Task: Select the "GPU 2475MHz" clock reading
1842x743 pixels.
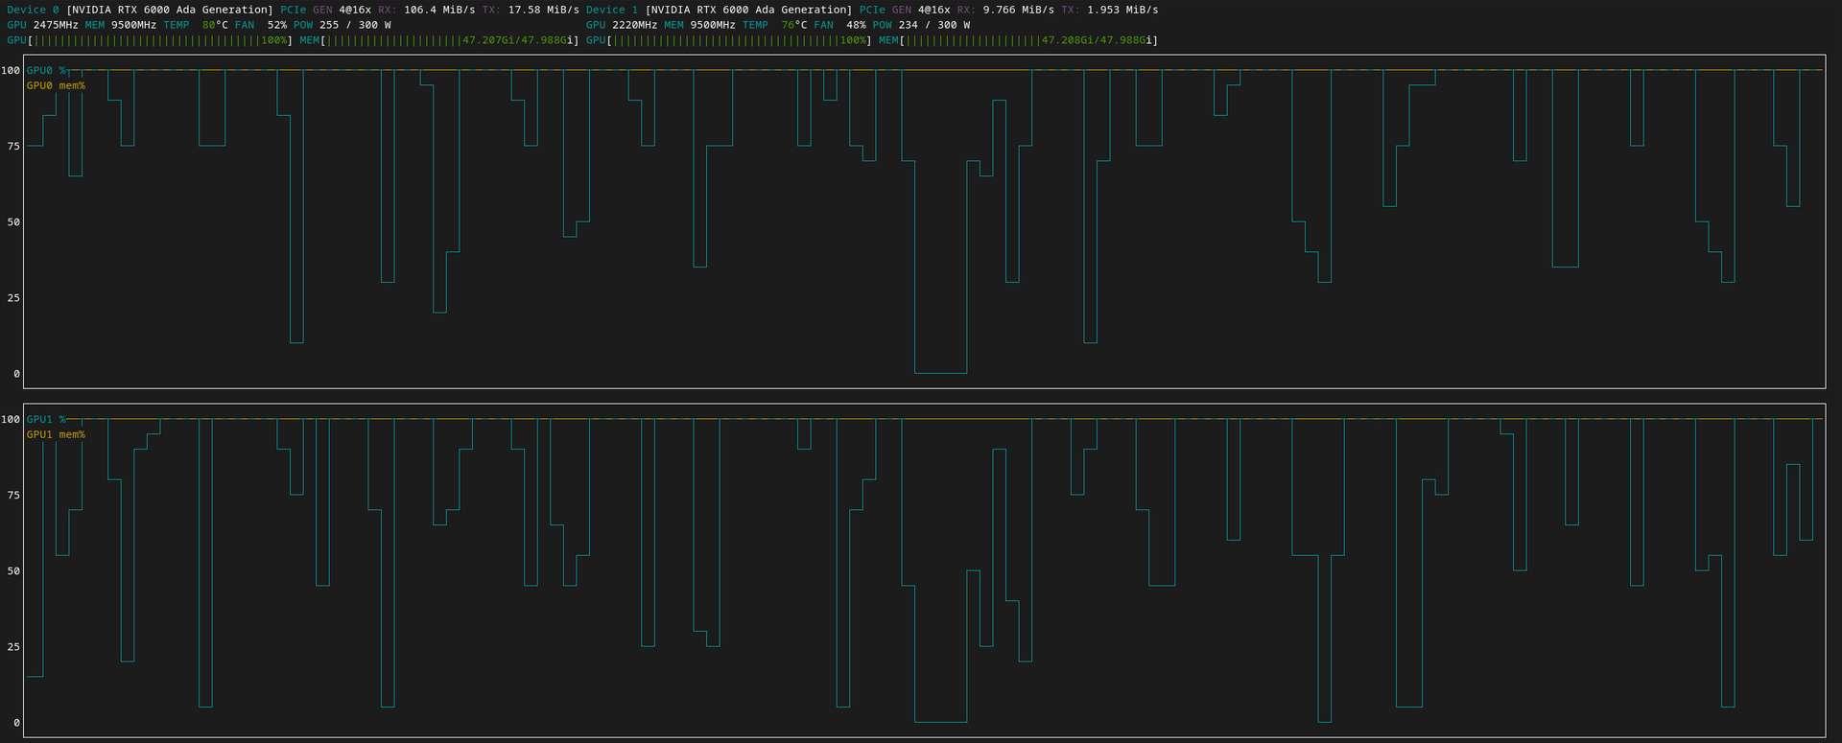Action: click(x=42, y=25)
